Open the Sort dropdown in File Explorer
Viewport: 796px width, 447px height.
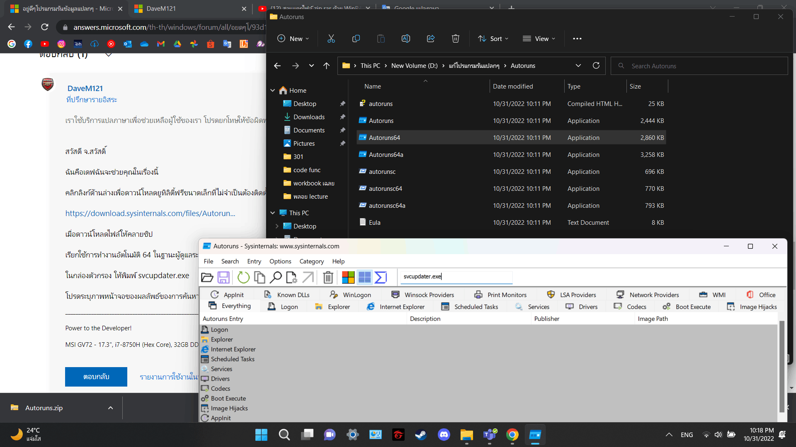(493, 38)
